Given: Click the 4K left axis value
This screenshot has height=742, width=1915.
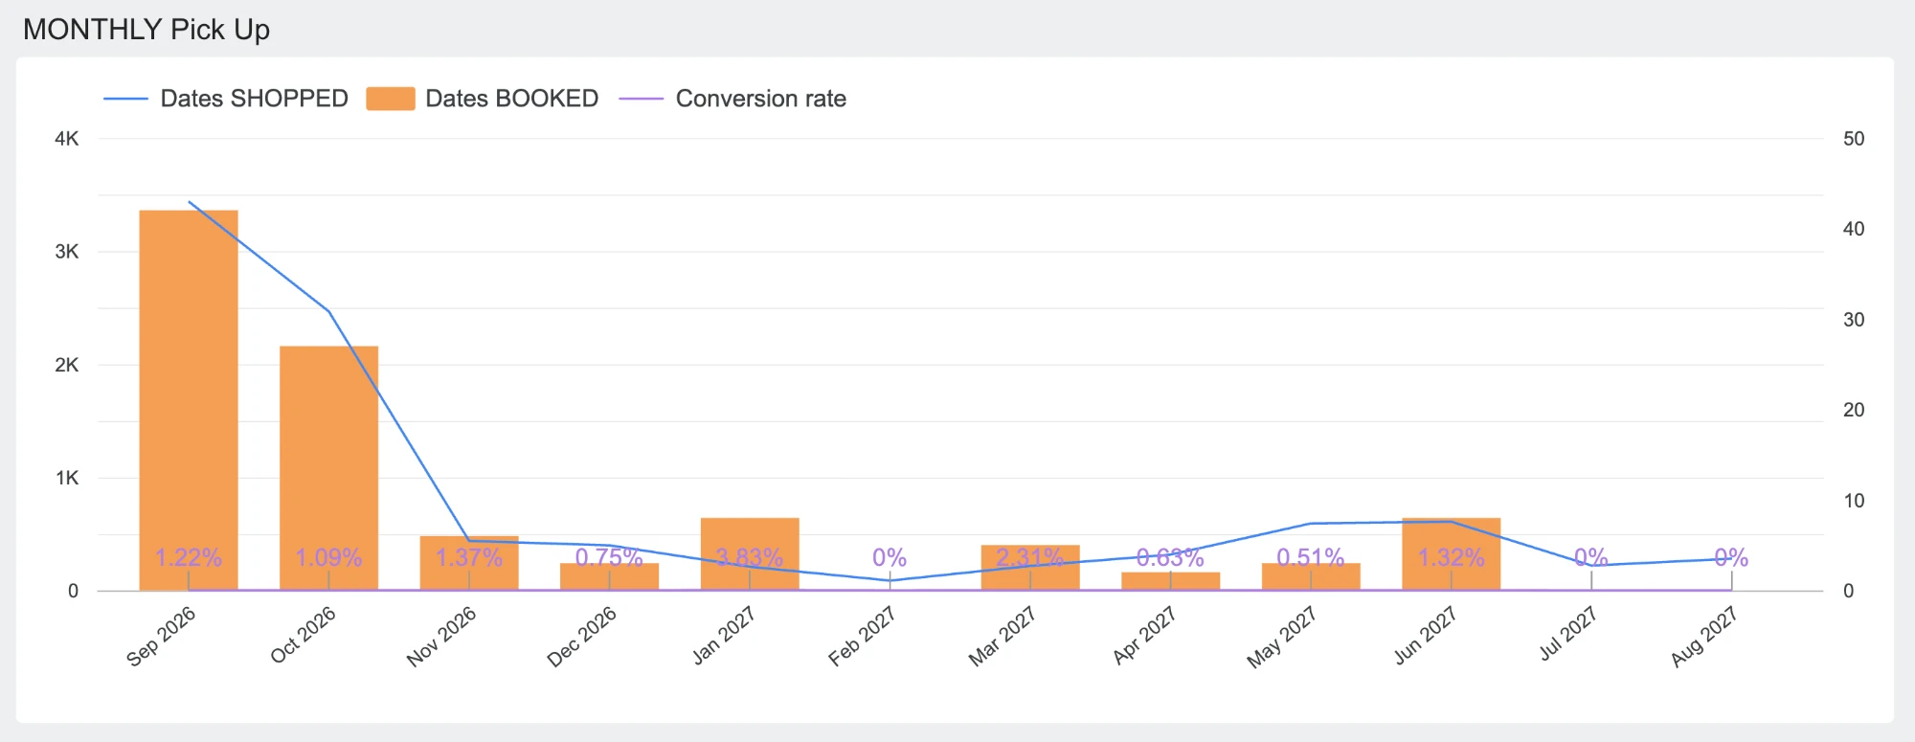Looking at the screenshot, I should click(x=67, y=139).
